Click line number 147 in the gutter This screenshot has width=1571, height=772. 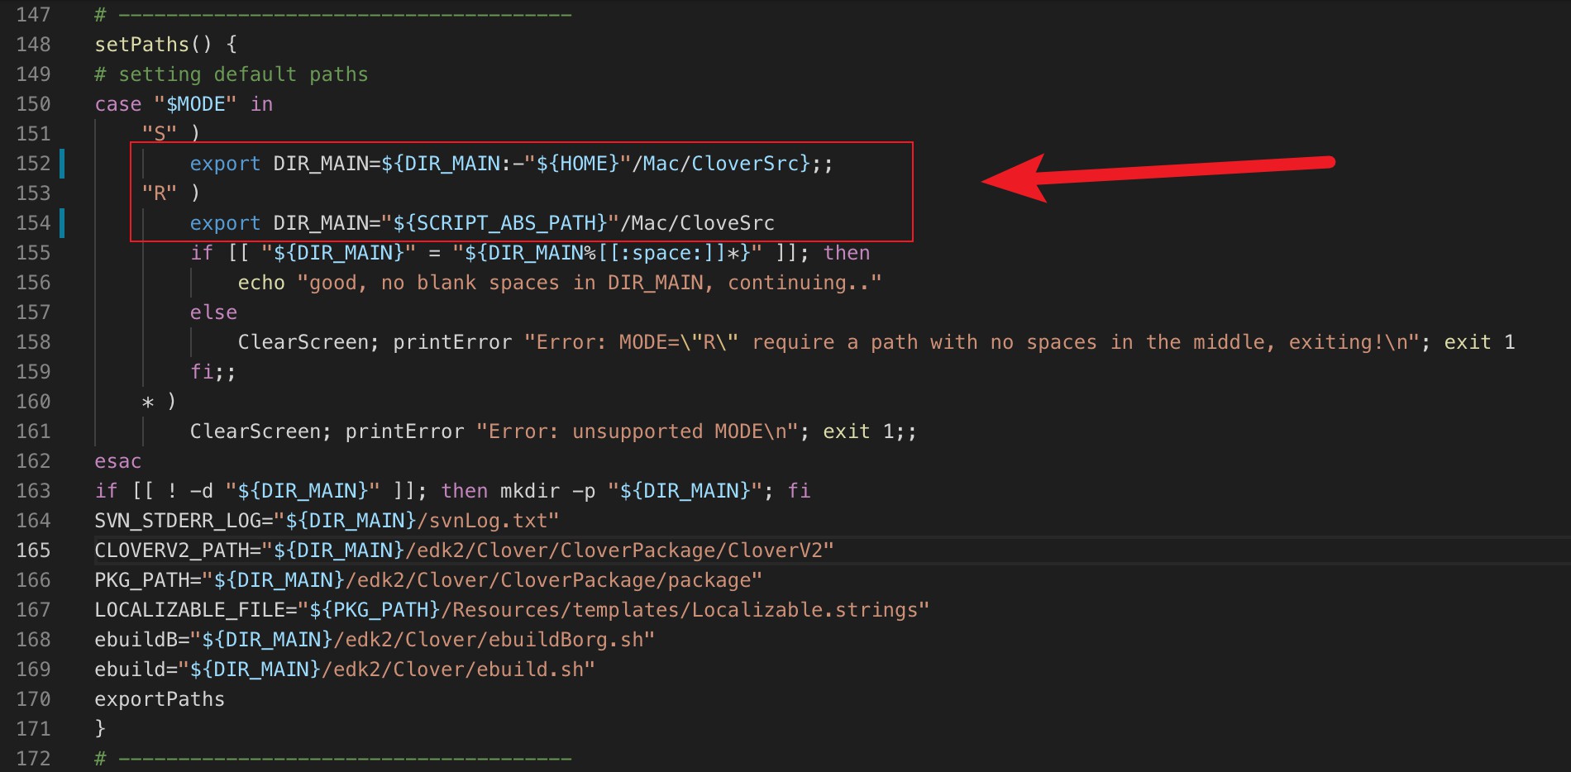tap(33, 15)
